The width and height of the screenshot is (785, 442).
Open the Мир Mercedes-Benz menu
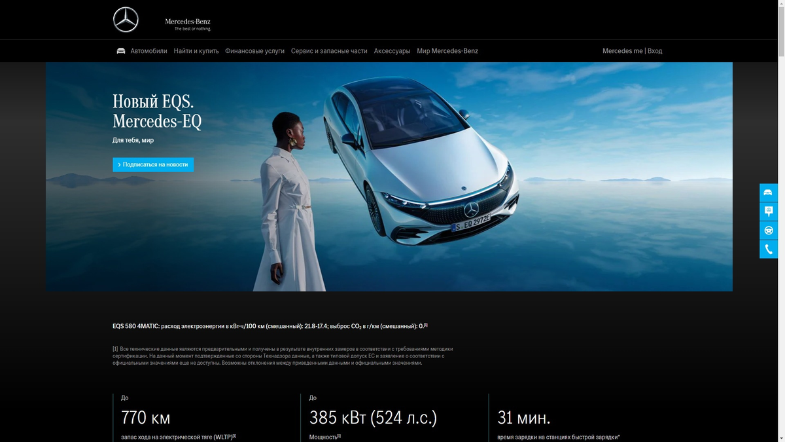pyautogui.click(x=447, y=51)
